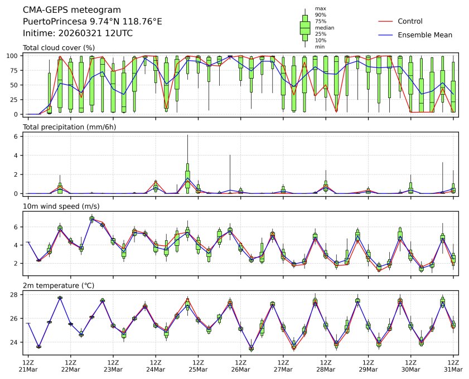Viewport: 469px width, 379px height.
Task: Click the blue Ensemble Mean line sample
Action: (x=386, y=35)
